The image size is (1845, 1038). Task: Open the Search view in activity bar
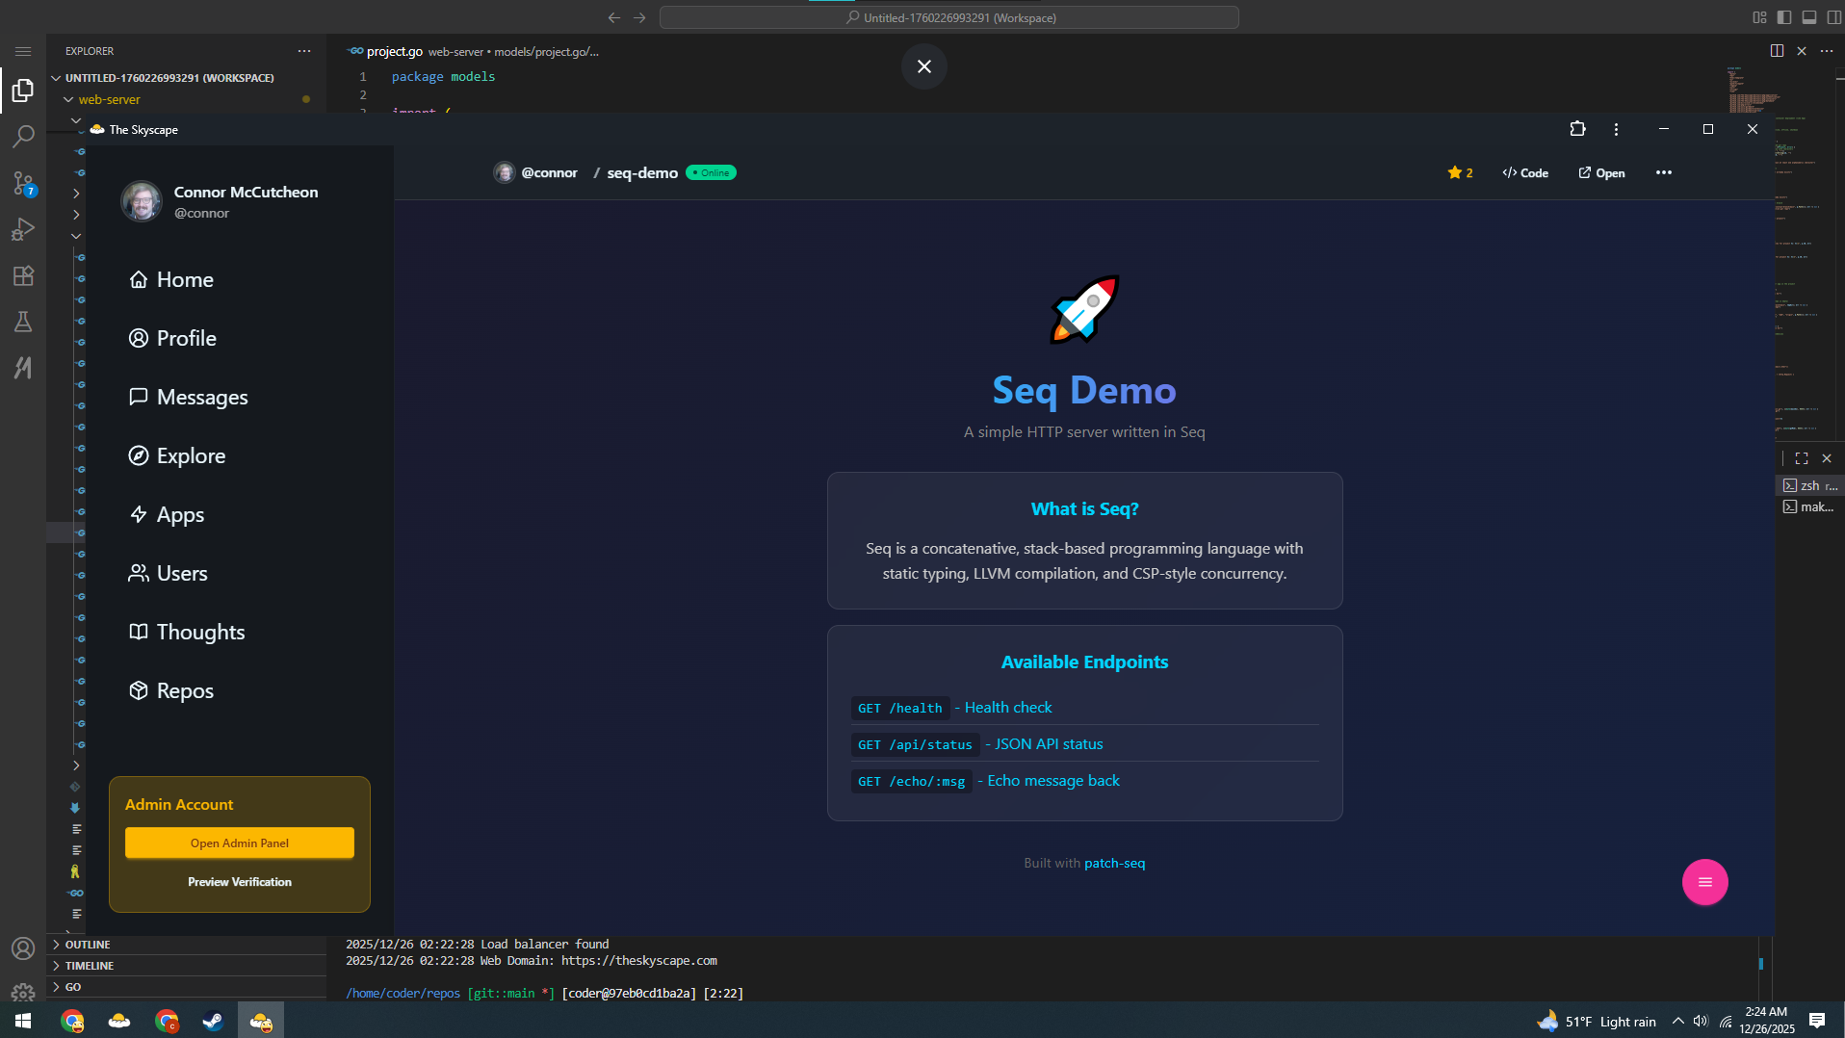click(x=23, y=137)
